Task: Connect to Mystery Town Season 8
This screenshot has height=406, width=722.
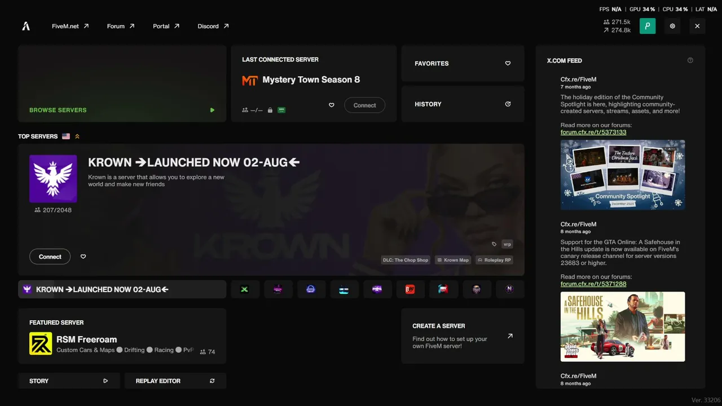Action: pos(364,105)
